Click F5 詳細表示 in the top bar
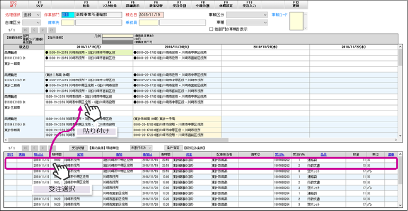The width and height of the screenshot is (408, 211). click(132, 4)
